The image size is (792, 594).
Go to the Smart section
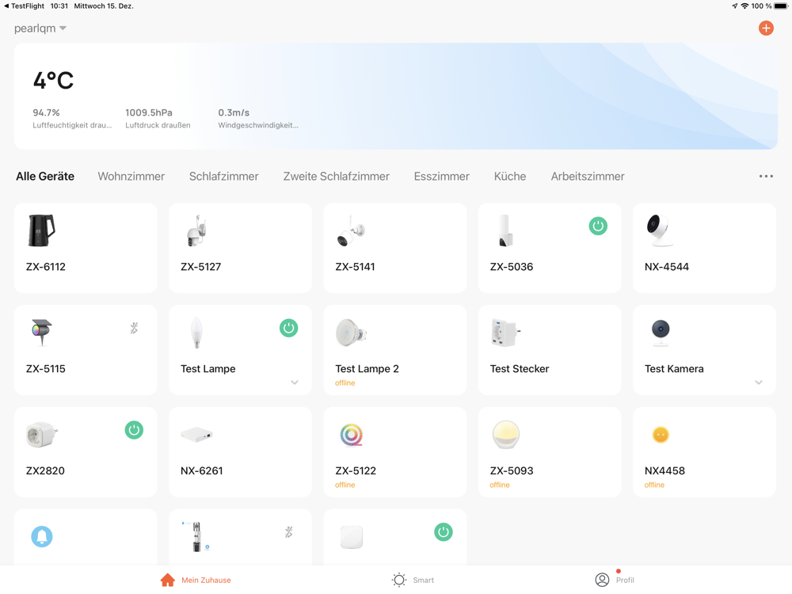coord(413,580)
